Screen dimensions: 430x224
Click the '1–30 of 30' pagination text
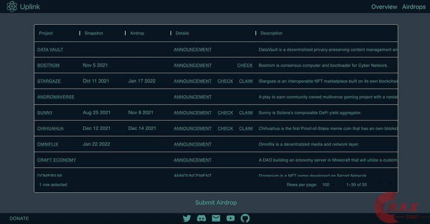(x=356, y=185)
